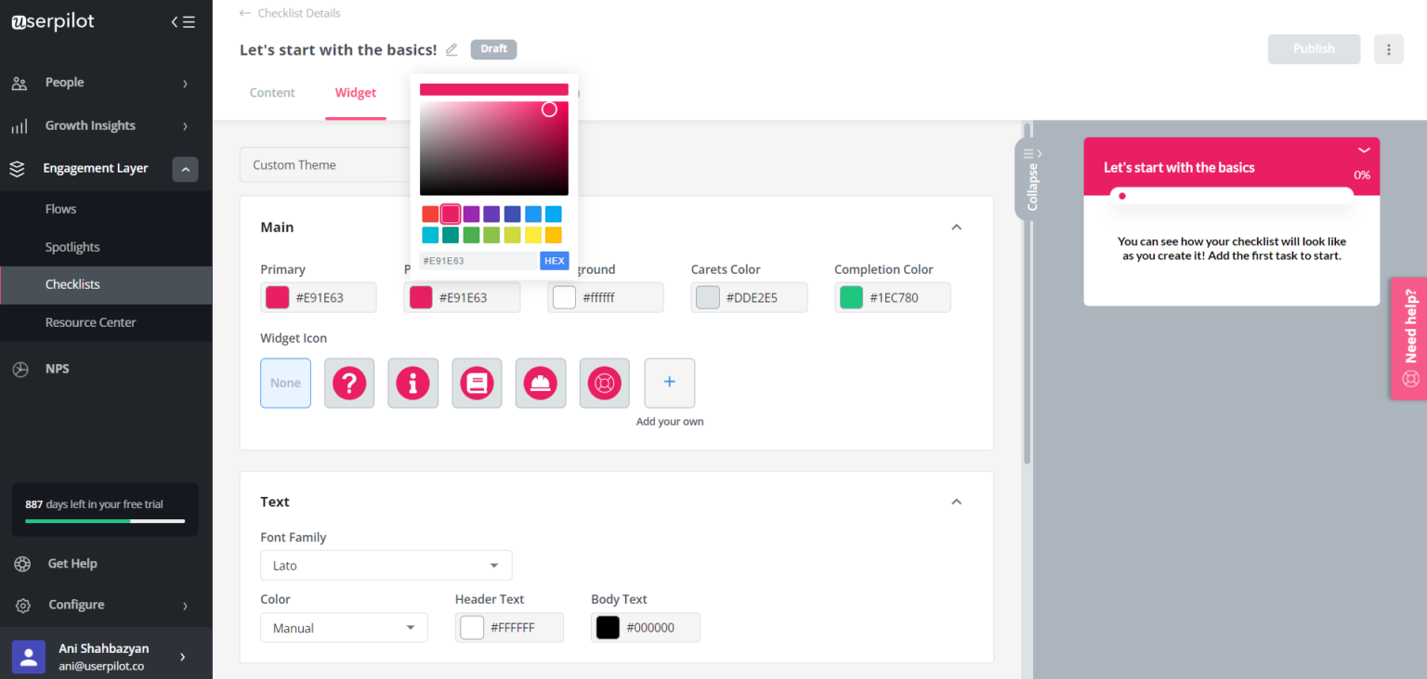Click the Publish button

tap(1314, 48)
